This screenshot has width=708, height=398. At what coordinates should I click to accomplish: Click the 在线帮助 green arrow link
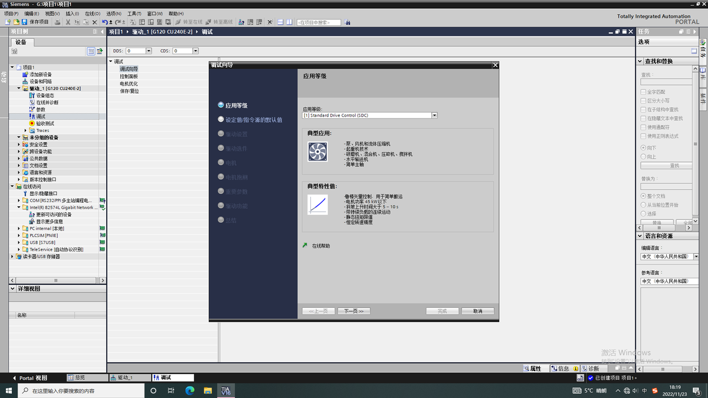point(320,245)
